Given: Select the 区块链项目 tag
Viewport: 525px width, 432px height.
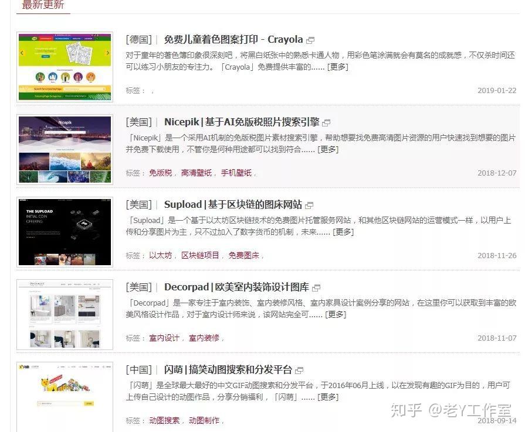Looking at the screenshot, I should pos(200,255).
